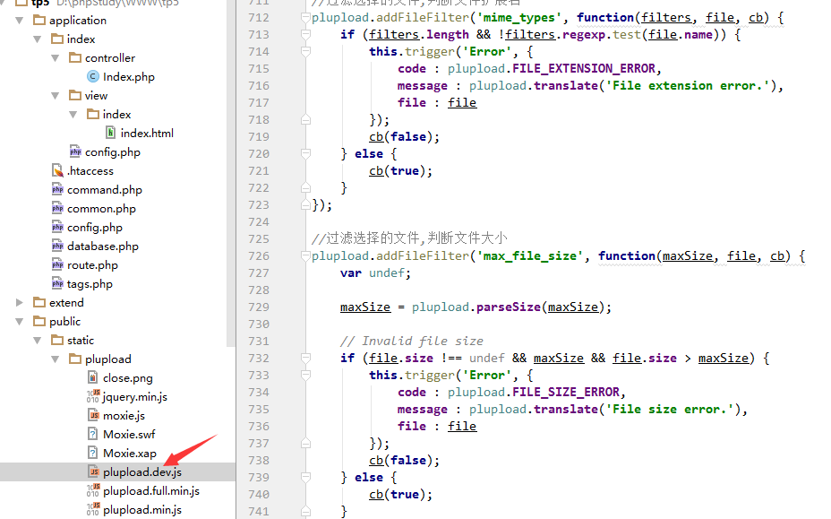Viewport: 831px width, 519px height.
Task: Collapse the controller folder arrow
Action: (56, 58)
